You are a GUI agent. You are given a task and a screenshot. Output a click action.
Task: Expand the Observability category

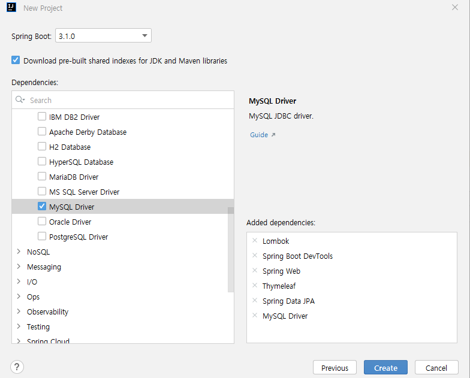[x=19, y=312]
